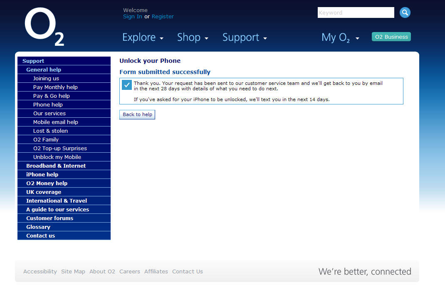Open the Shop dropdown menu
This screenshot has height=285, width=445.
193,37
